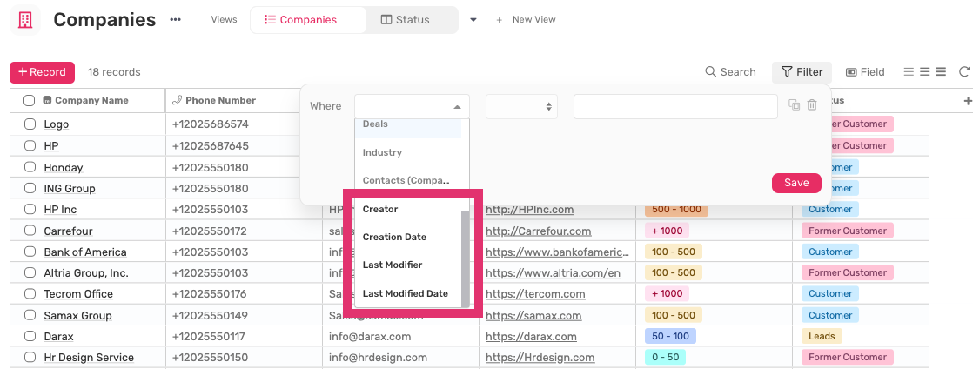Open the Where field selector dropdown

pyautogui.click(x=412, y=107)
